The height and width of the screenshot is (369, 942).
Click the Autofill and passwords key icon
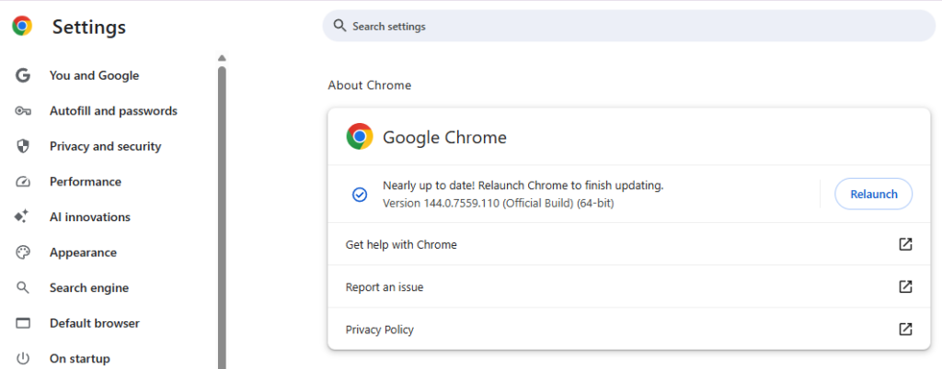tap(23, 111)
